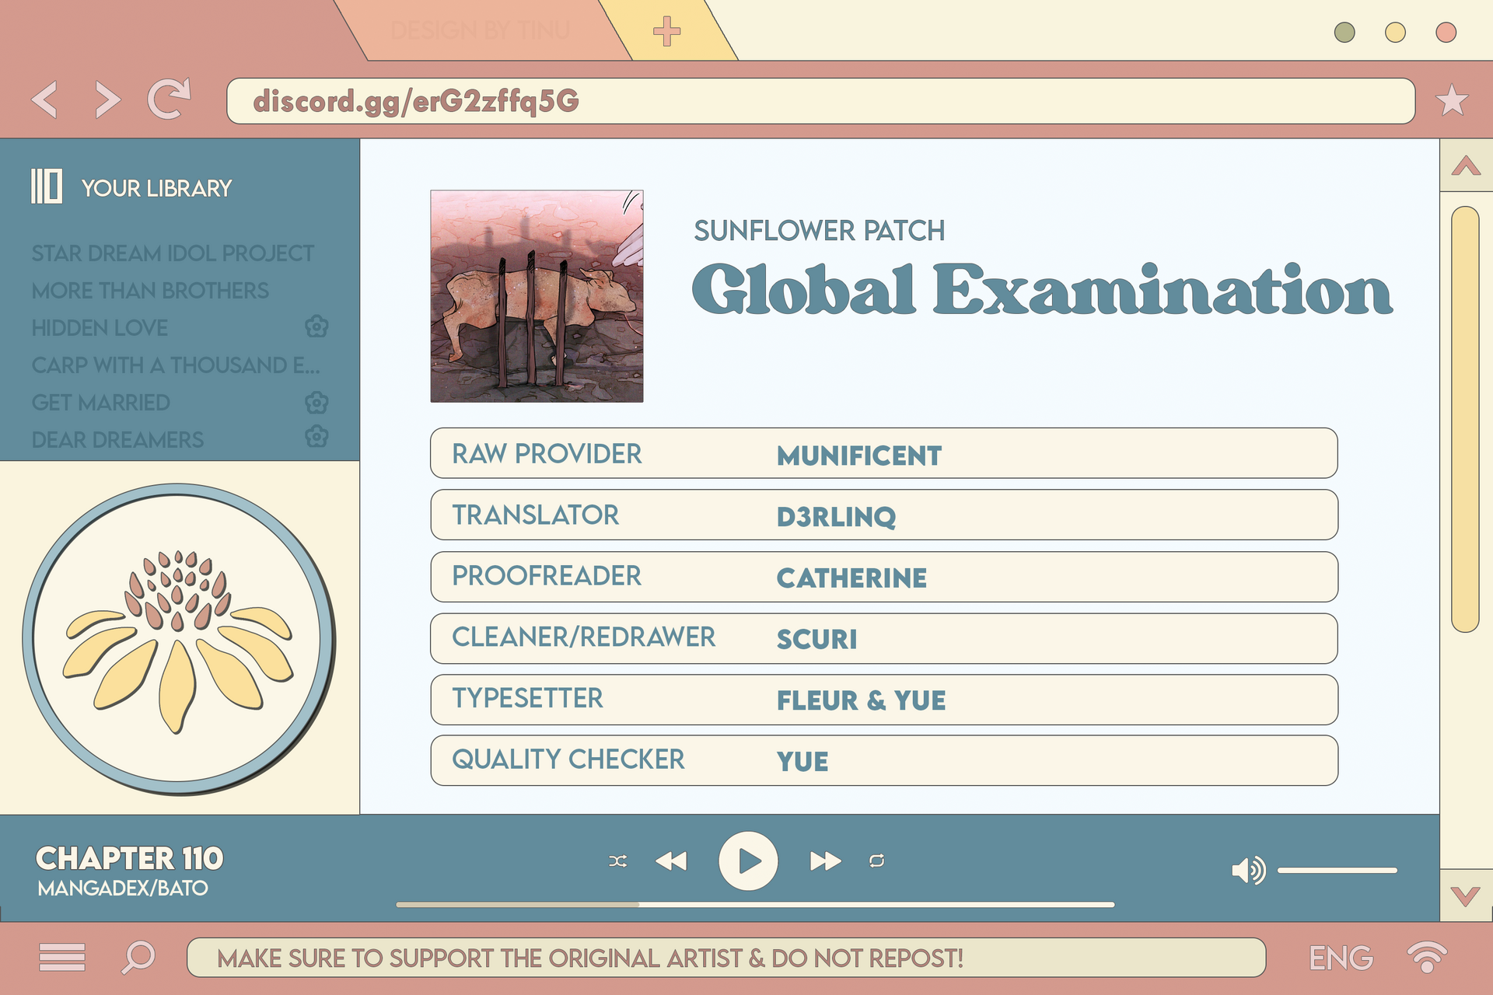
Task: Mute using the speaker icon
Action: pos(1247,871)
